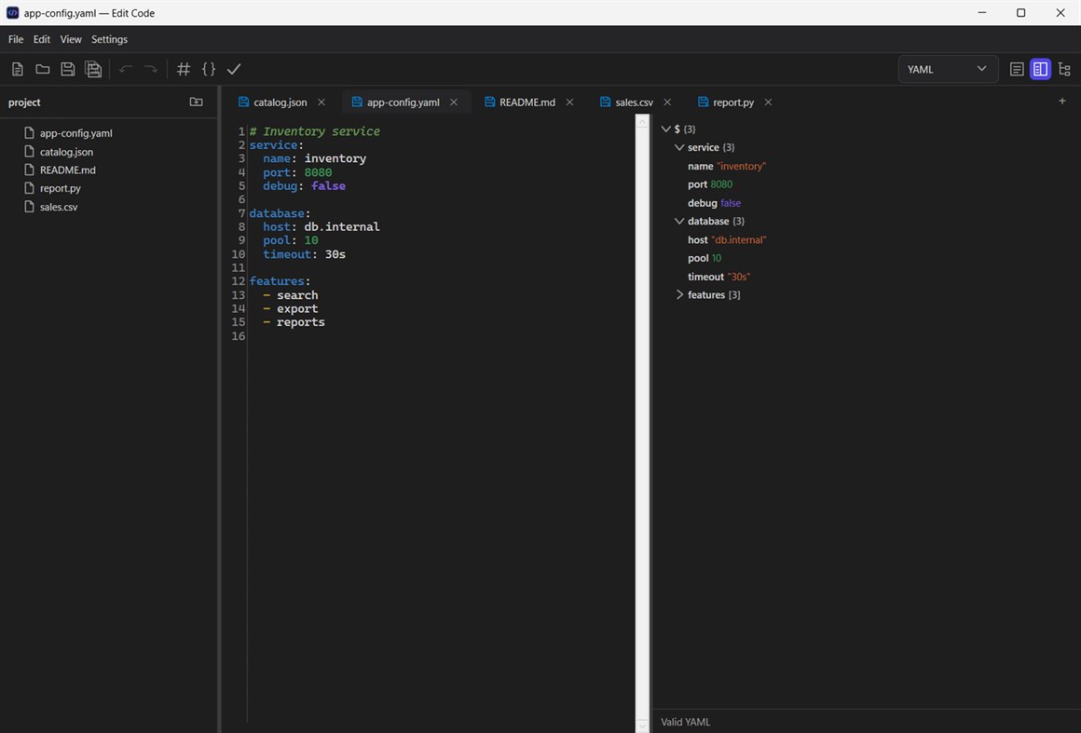Add a folder to the project panel
The image size is (1081, 733).
point(197,102)
